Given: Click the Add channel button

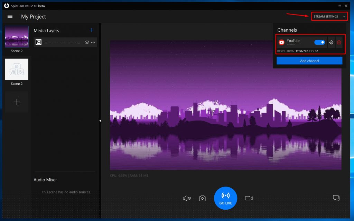Looking at the screenshot, I should [x=309, y=61].
